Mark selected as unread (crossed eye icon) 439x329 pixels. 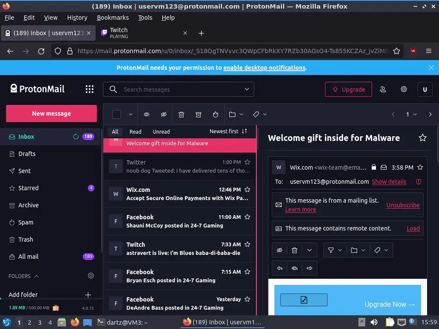164,114
